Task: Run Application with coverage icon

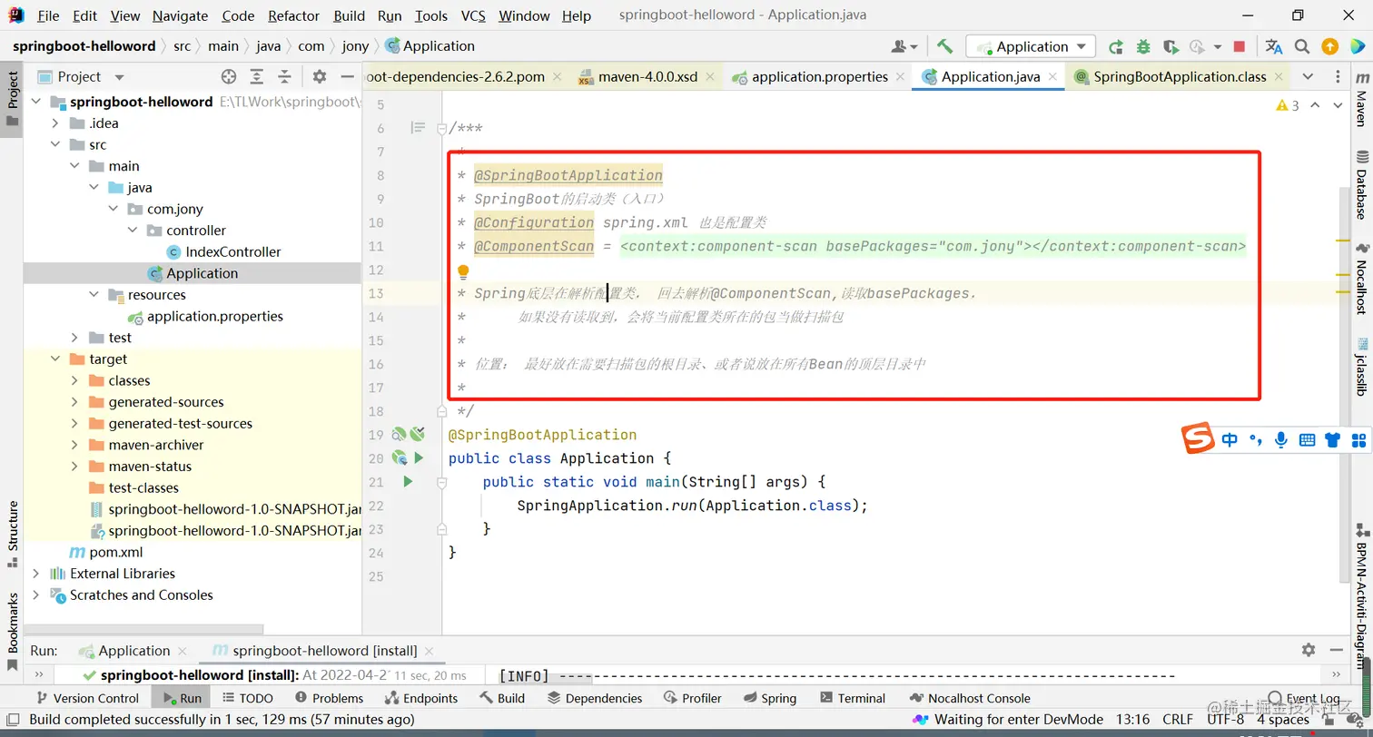Action: click(x=1171, y=46)
